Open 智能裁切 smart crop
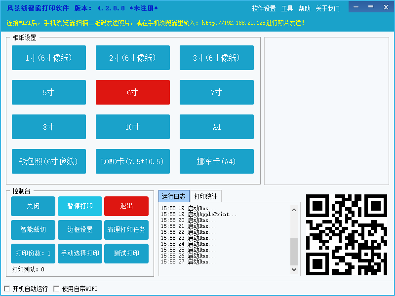The height and width of the screenshot is (296, 395). [33, 229]
